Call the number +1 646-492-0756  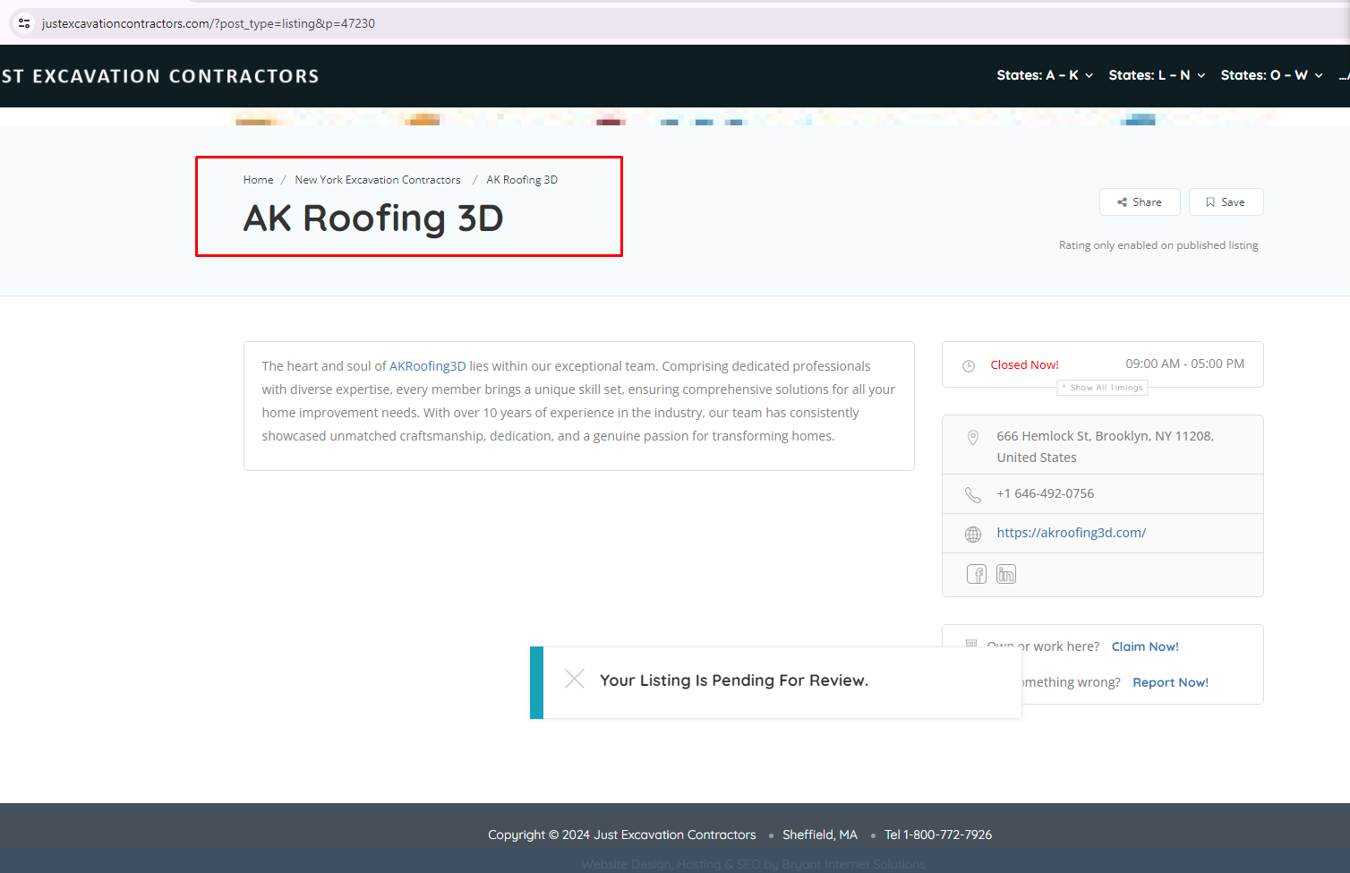point(1045,493)
